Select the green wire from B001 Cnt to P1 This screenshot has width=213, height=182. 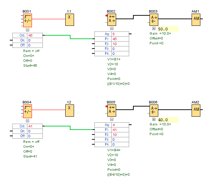coord(70,37)
